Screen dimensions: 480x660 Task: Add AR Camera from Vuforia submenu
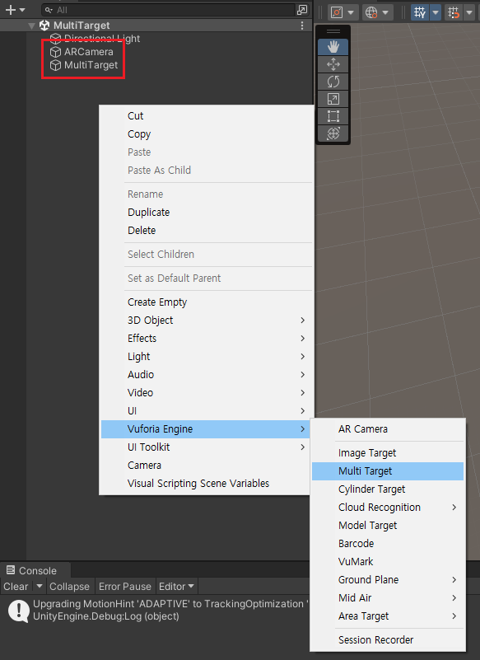click(388, 429)
